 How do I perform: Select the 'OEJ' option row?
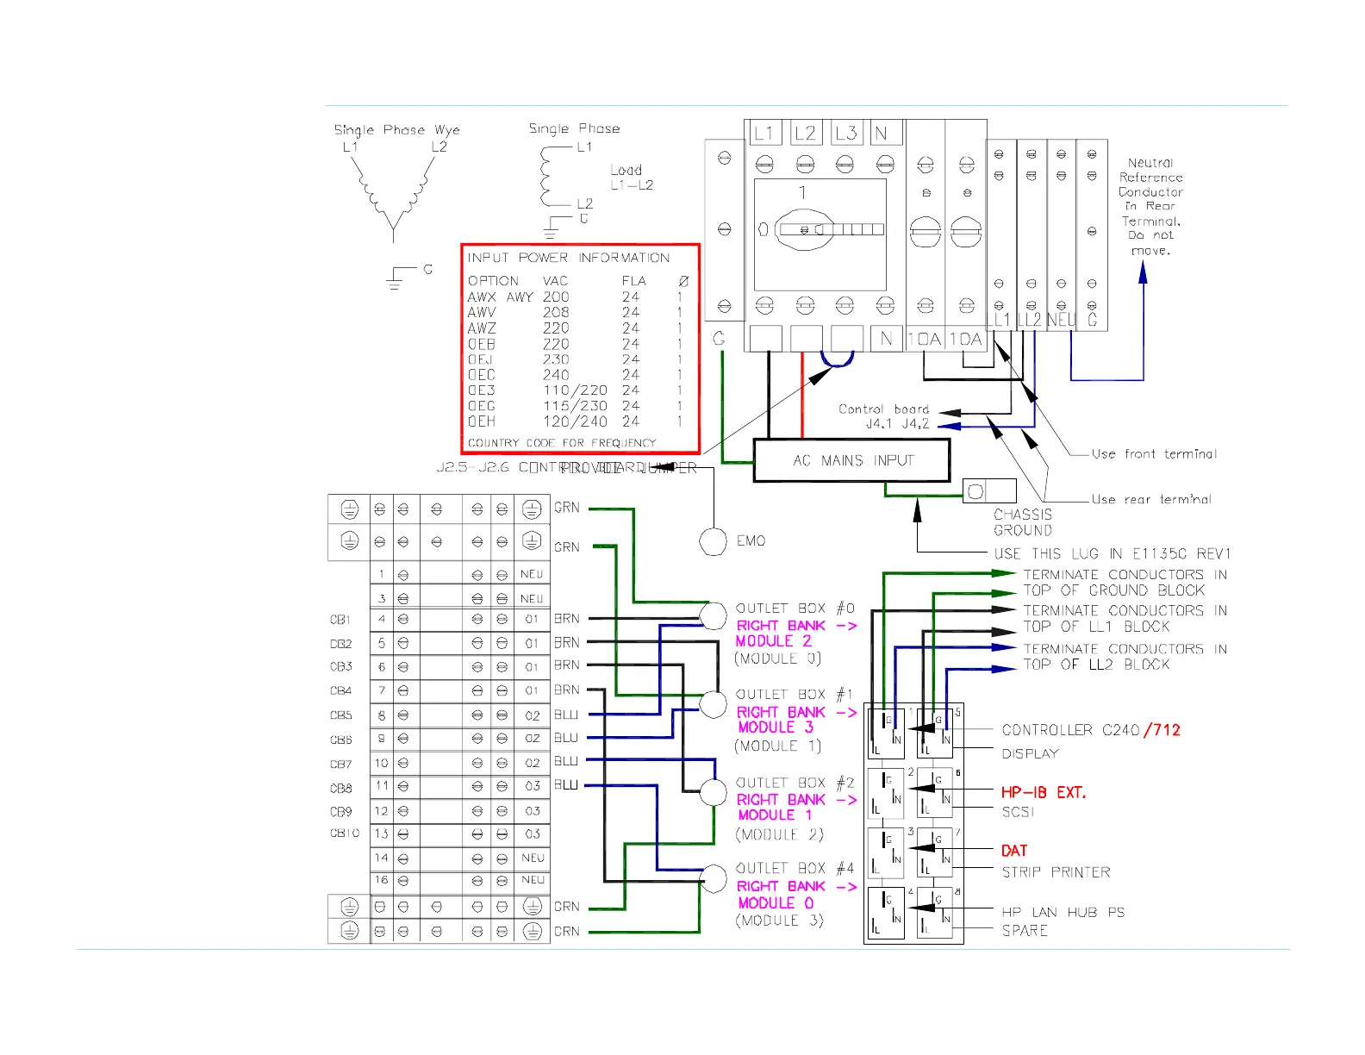(x=576, y=359)
